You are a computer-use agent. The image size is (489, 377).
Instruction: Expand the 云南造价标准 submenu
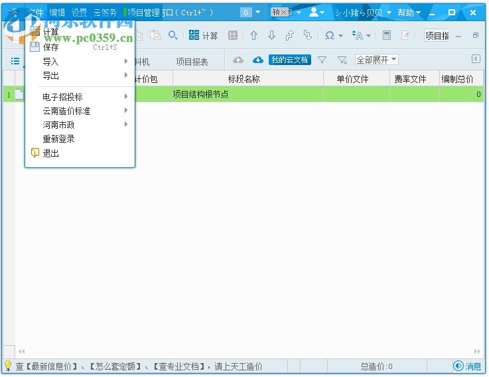tap(80, 110)
